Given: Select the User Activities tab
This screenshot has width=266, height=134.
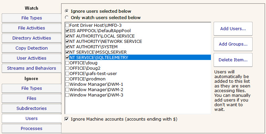Looking at the screenshot, I should click(32, 58).
